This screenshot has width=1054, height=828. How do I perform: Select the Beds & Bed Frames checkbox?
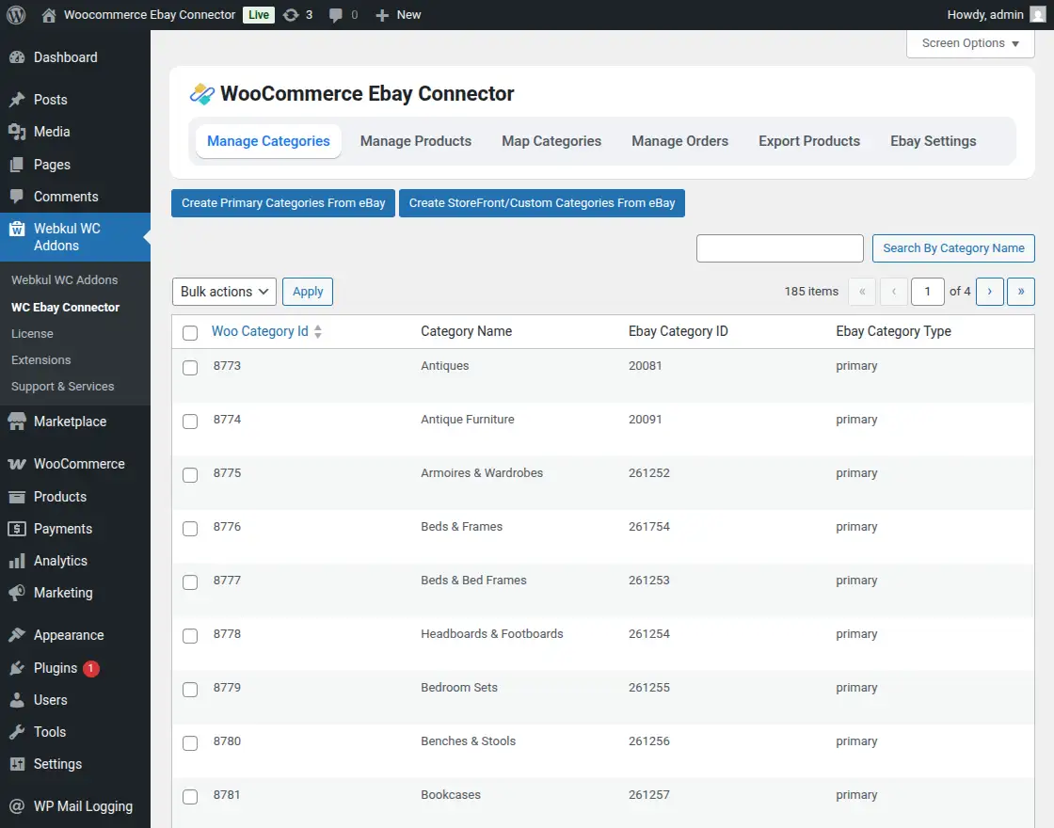190,582
